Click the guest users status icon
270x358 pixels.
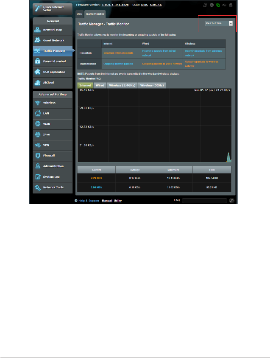[x=206, y=5]
